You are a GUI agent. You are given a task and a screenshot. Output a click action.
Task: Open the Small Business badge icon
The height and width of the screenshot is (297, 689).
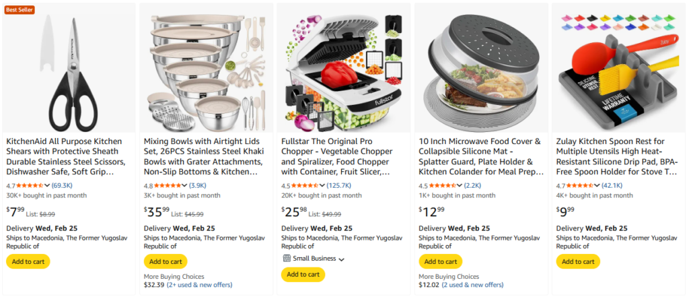pyautogui.click(x=286, y=259)
